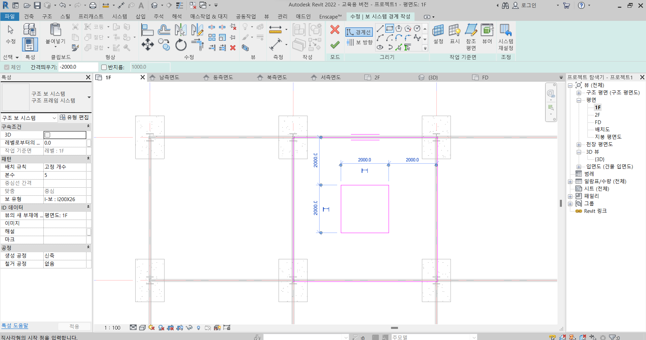Expand the 천장 평면도 tree node
Screen dimensions: 646x340
579,145
